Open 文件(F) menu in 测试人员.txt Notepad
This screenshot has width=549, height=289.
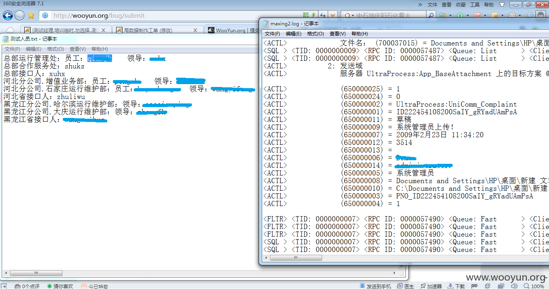12,49
